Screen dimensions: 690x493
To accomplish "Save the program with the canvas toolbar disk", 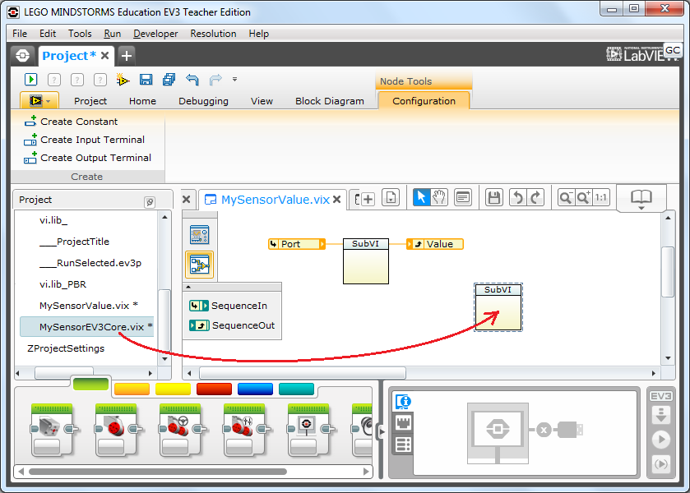I will tap(494, 197).
